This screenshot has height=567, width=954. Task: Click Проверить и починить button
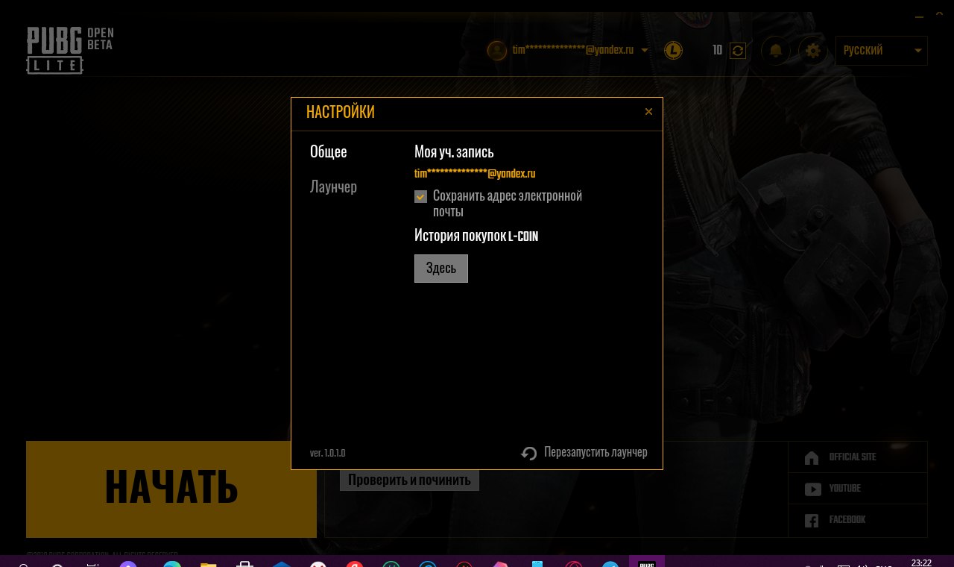click(409, 480)
